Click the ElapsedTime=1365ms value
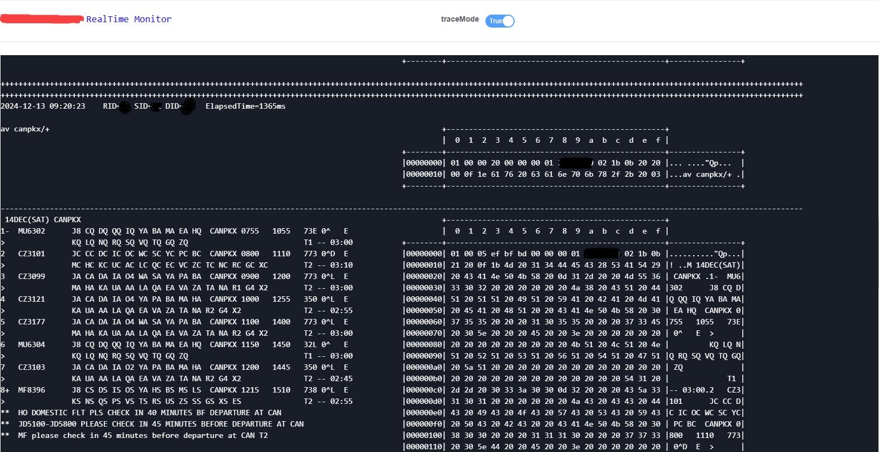The width and height of the screenshot is (879, 452). (245, 106)
